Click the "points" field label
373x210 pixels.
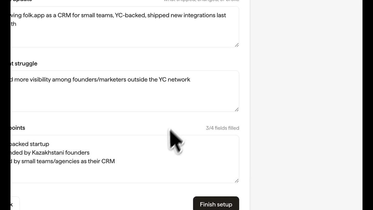pos(18,128)
